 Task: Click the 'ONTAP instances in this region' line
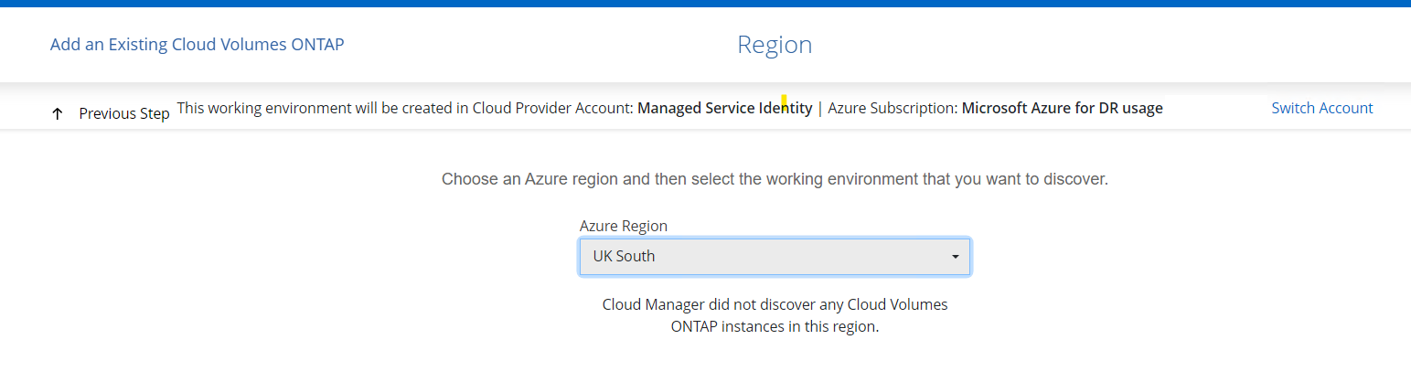775,327
